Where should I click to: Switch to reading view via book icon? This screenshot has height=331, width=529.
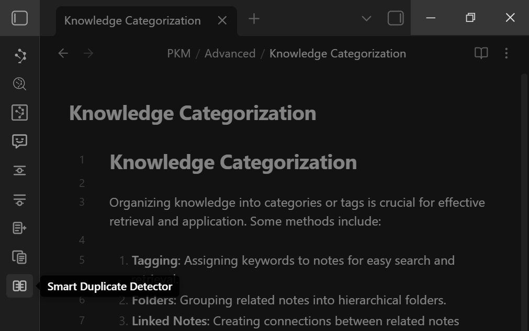click(481, 53)
